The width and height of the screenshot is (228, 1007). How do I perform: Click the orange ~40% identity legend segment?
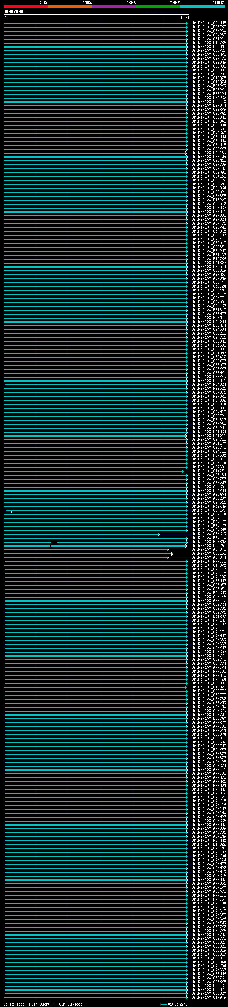click(x=70, y=6)
